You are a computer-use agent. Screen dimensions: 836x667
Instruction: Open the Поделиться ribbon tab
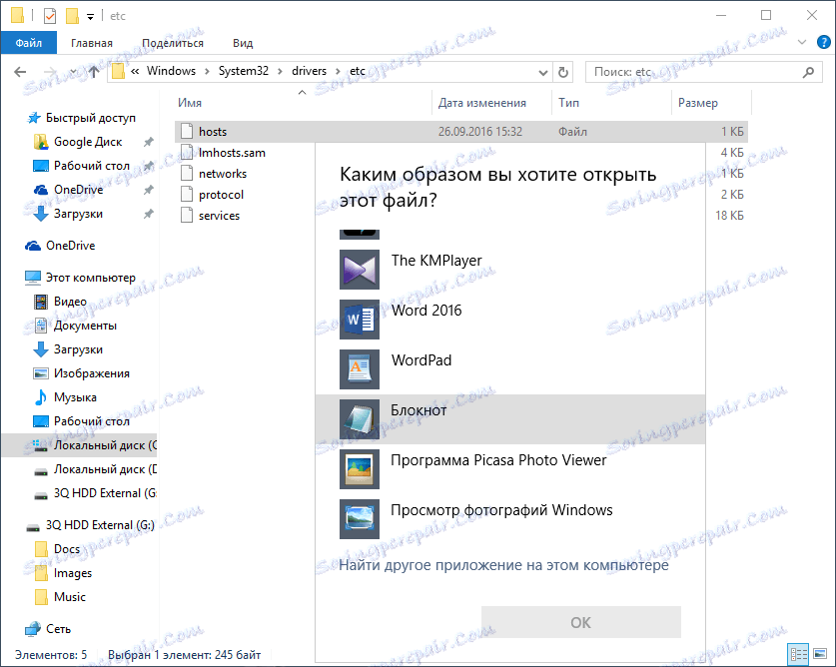click(172, 43)
